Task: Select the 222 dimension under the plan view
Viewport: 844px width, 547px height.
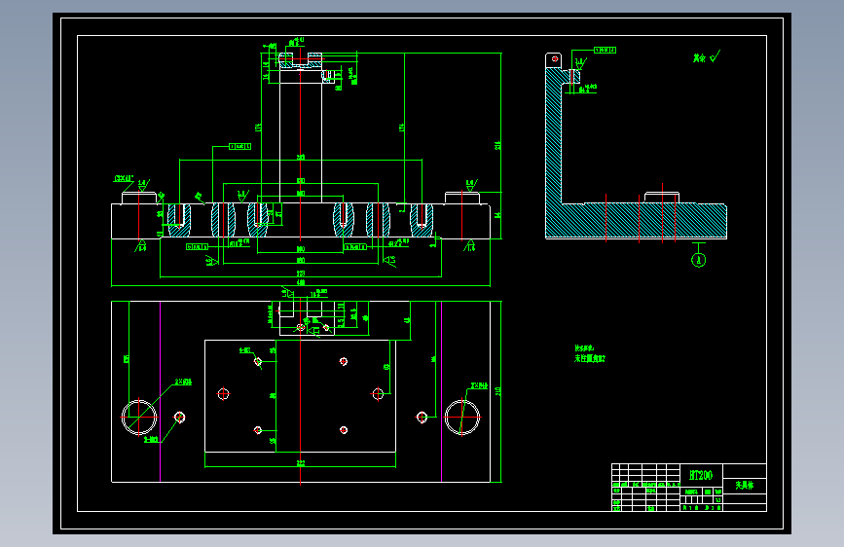Action: 301,462
